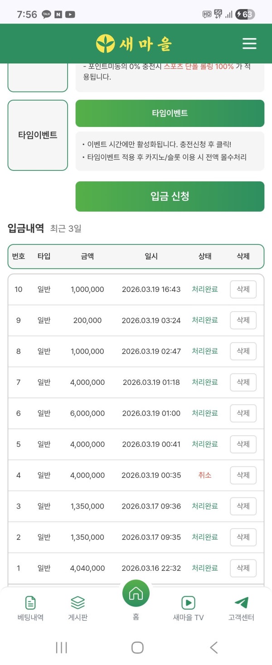Go to home via 홈 icon

click(136, 593)
